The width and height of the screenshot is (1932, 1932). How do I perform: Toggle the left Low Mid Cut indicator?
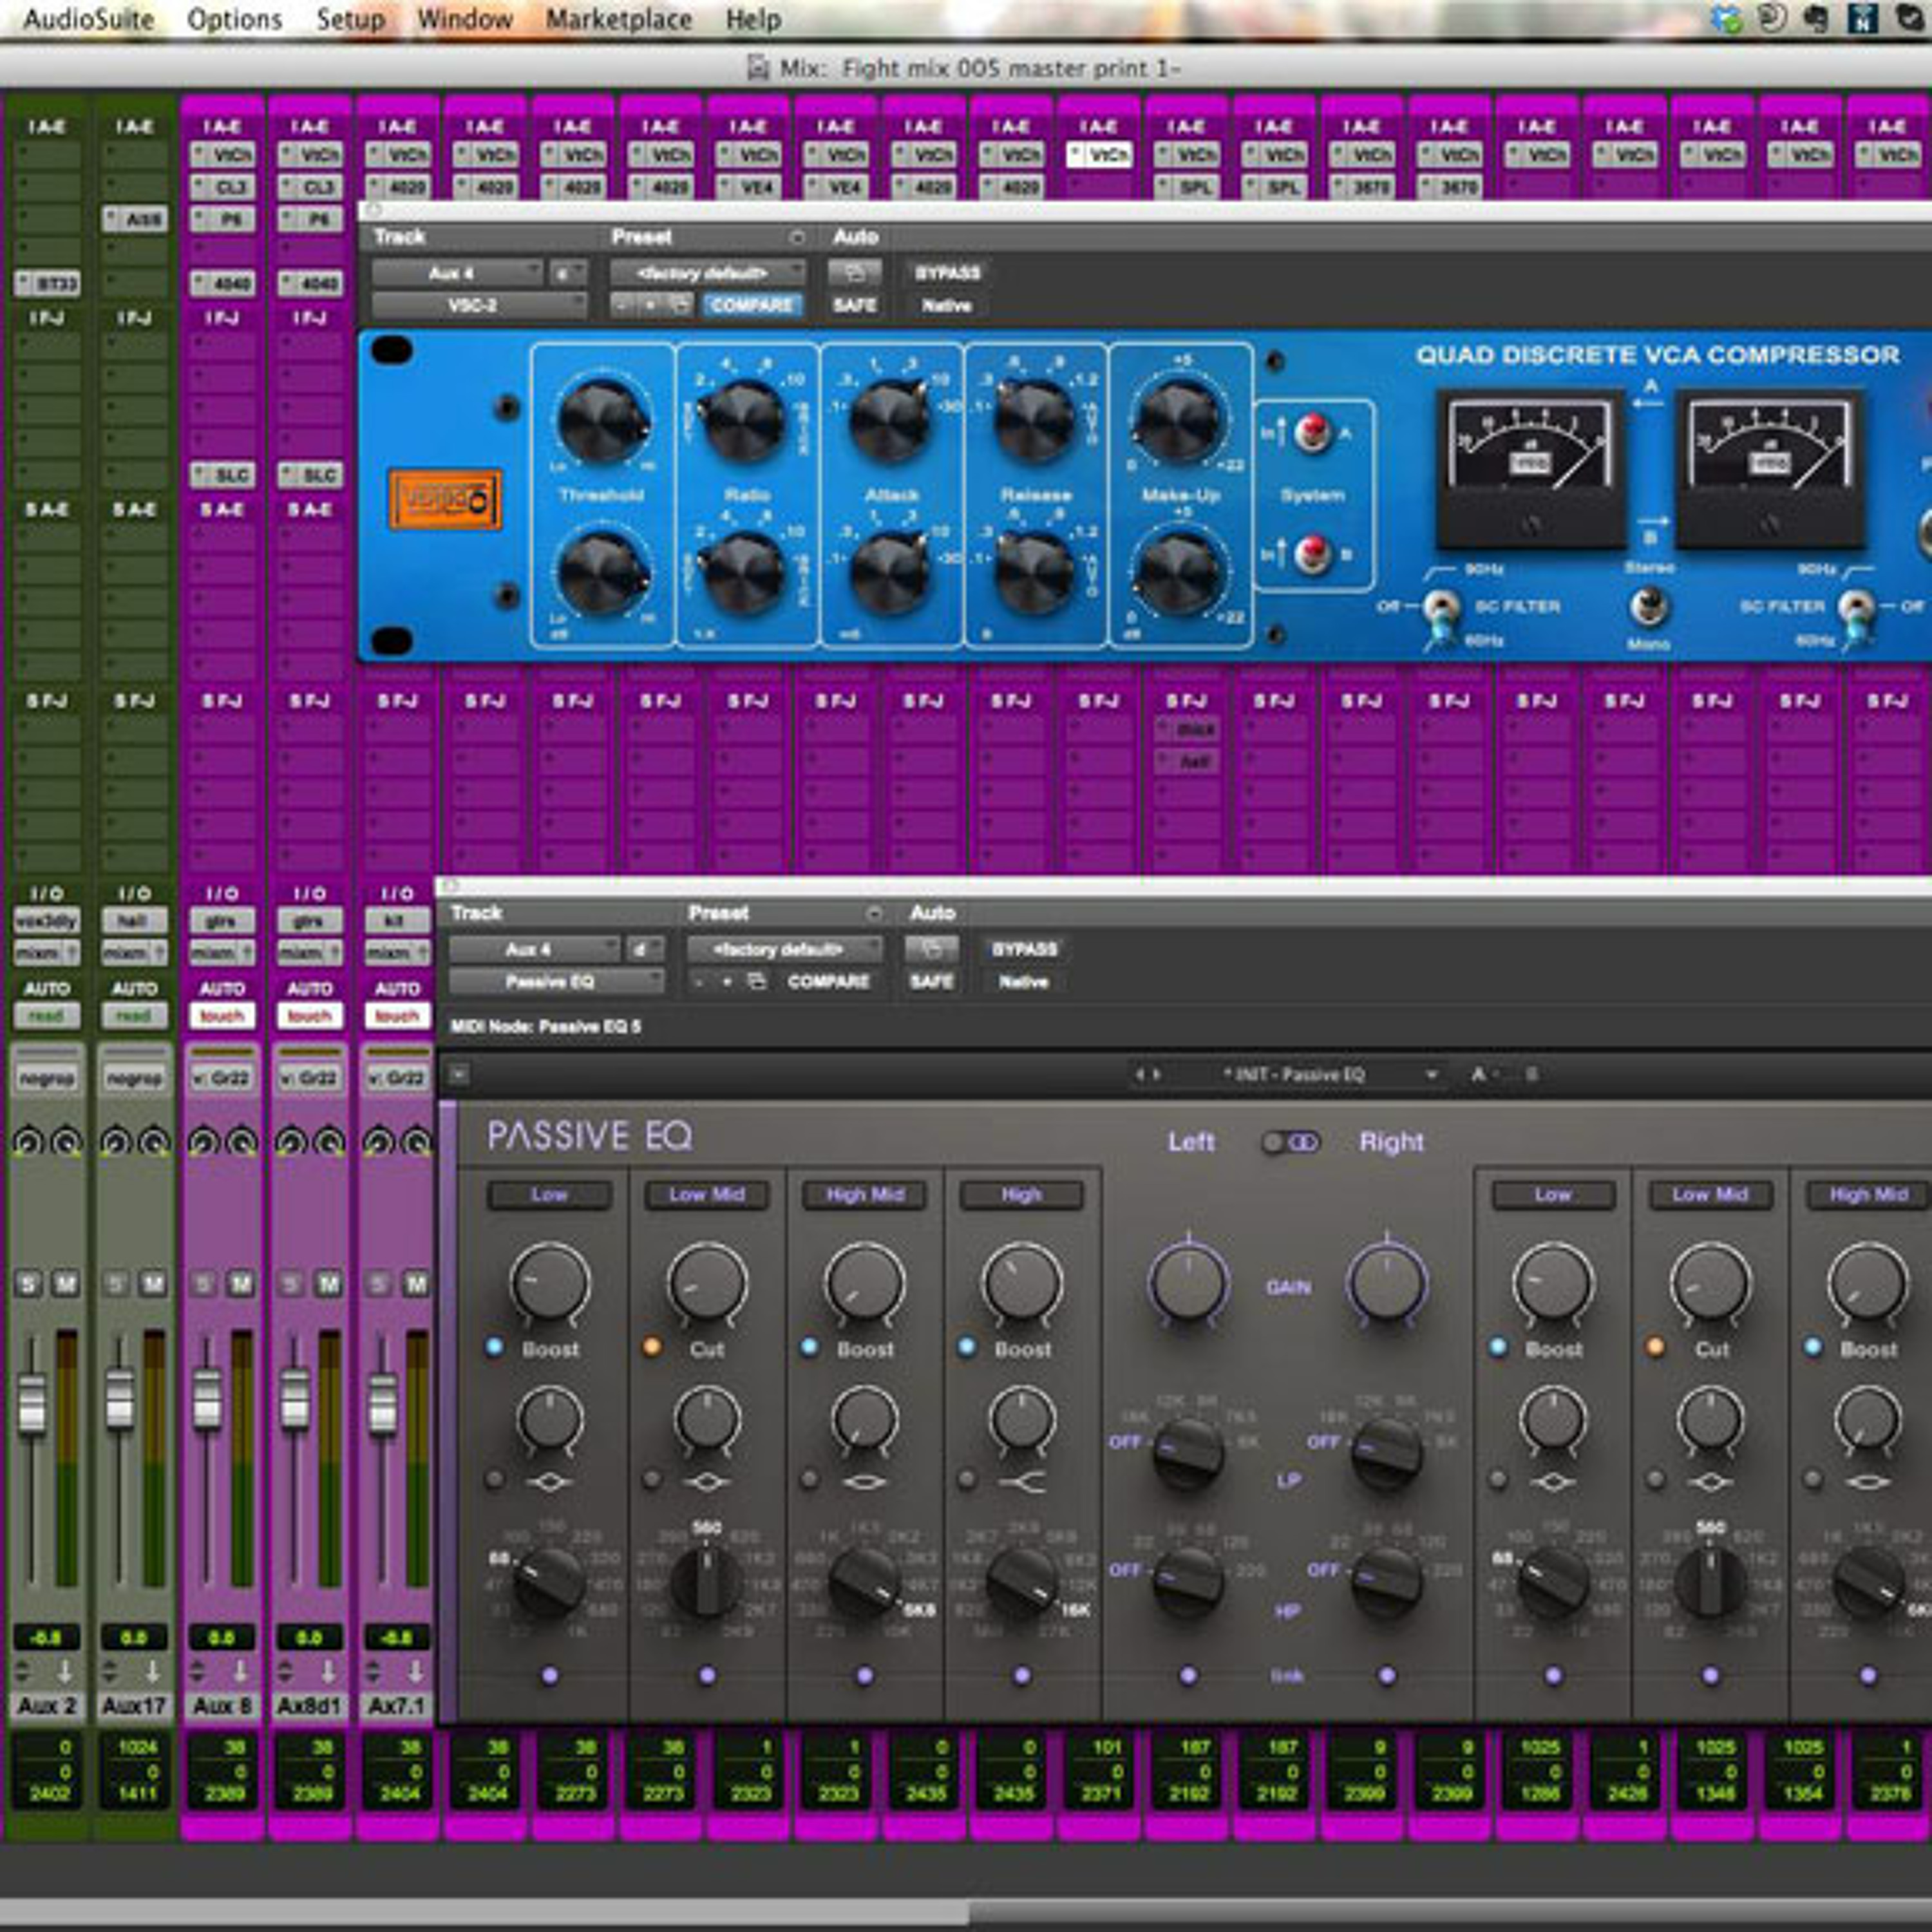pos(652,1347)
